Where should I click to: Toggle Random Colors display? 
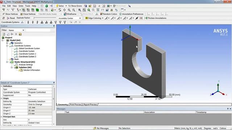(x=109, y=14)
